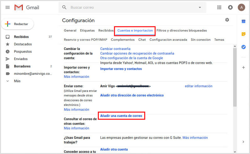This screenshot has height=154, width=250.
Task: Click the settings gear icon
Action: (227, 20)
